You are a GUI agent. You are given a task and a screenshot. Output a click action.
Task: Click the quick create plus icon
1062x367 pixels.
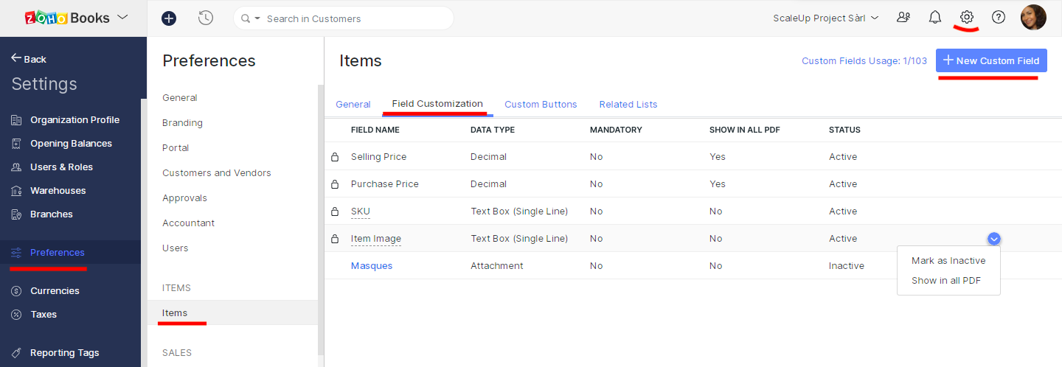169,18
